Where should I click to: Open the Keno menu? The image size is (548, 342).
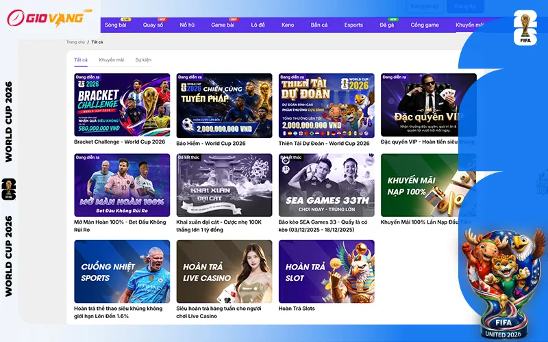pyautogui.click(x=288, y=25)
